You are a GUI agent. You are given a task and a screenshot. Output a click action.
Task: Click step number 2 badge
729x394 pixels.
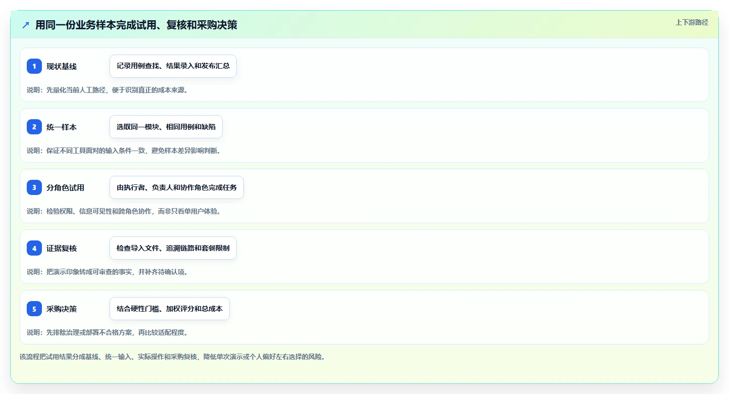(x=34, y=127)
